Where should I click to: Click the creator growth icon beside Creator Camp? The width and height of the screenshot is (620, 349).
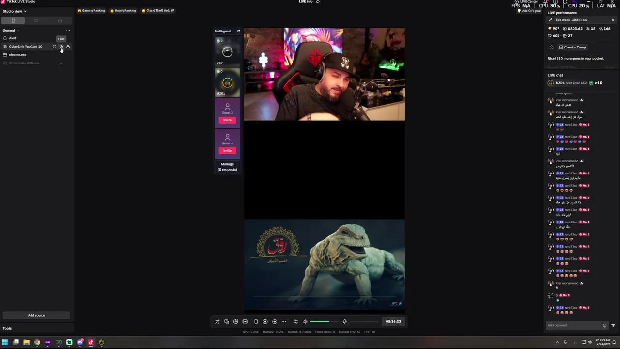tap(552, 47)
